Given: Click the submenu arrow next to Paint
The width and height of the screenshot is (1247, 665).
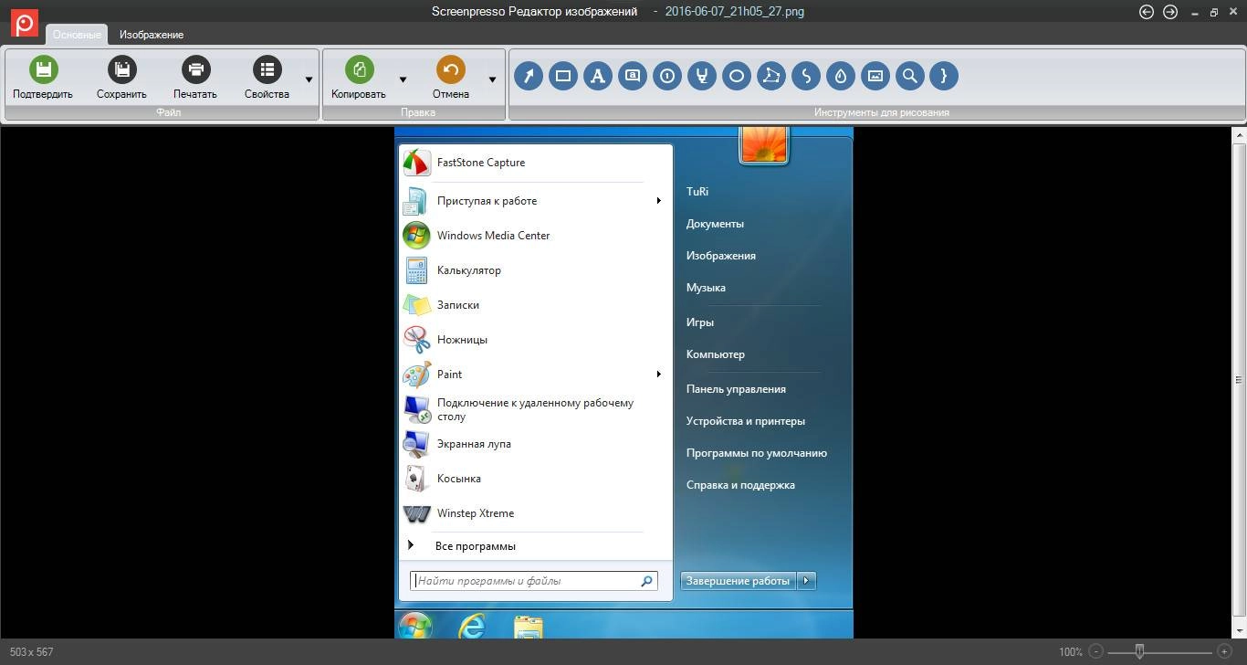Looking at the screenshot, I should click(x=658, y=375).
